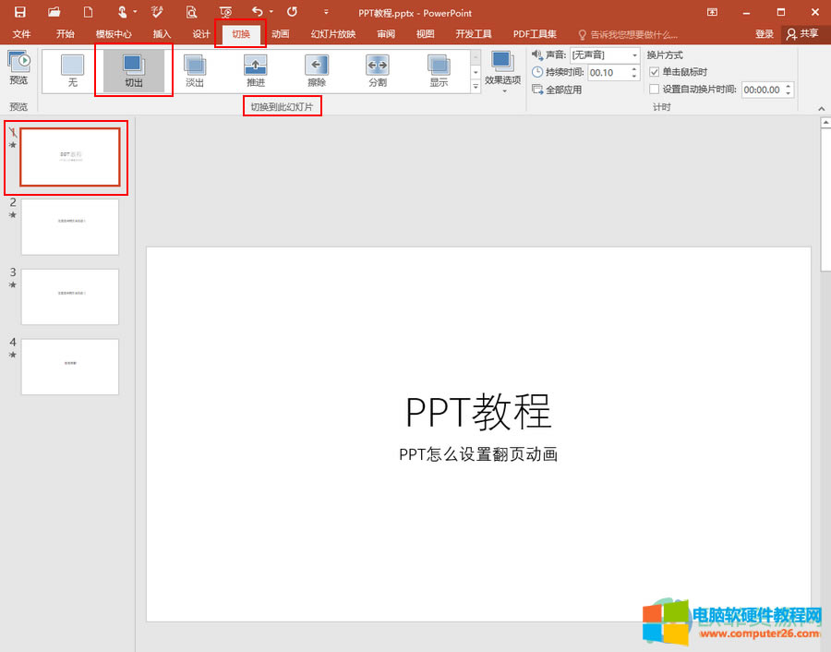Viewport: 831px width, 652px height.
Task: Select the 淡出 (Fade) transition effect
Action: click(x=193, y=67)
